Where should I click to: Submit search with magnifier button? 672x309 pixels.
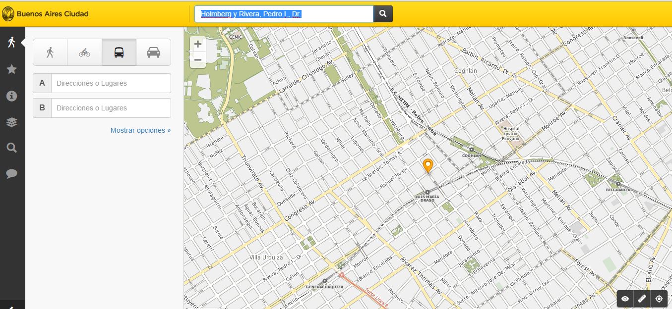click(x=383, y=14)
